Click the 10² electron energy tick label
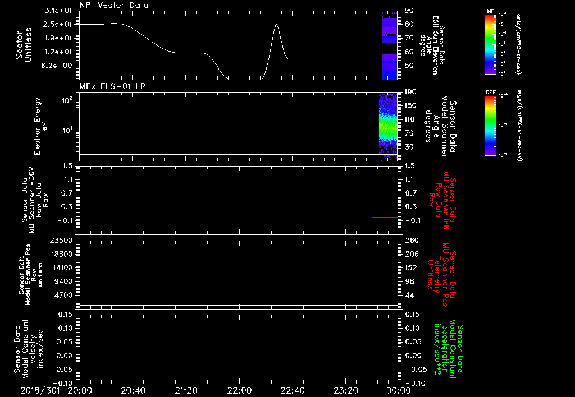Image resolution: width=575 pixels, height=397 pixels. point(66,100)
